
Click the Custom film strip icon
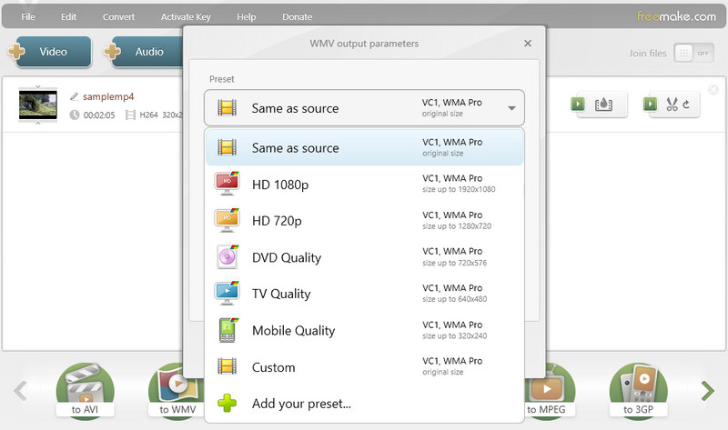(x=227, y=366)
